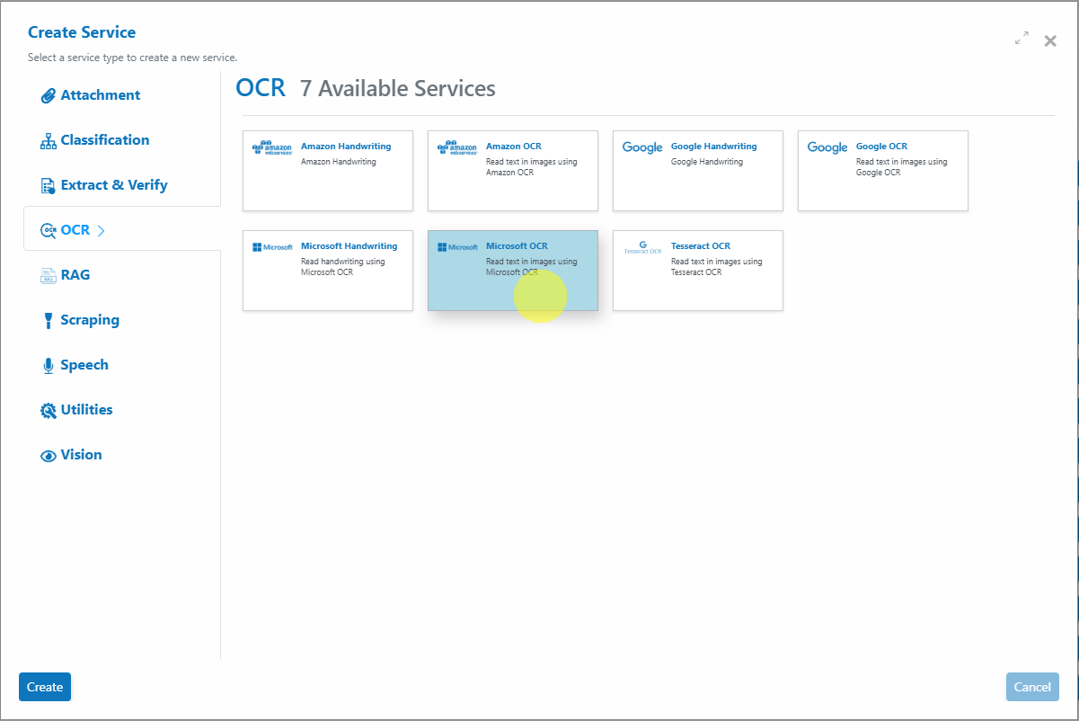Click the Cancel button
Screen dimensions: 1079x721
(1032, 687)
